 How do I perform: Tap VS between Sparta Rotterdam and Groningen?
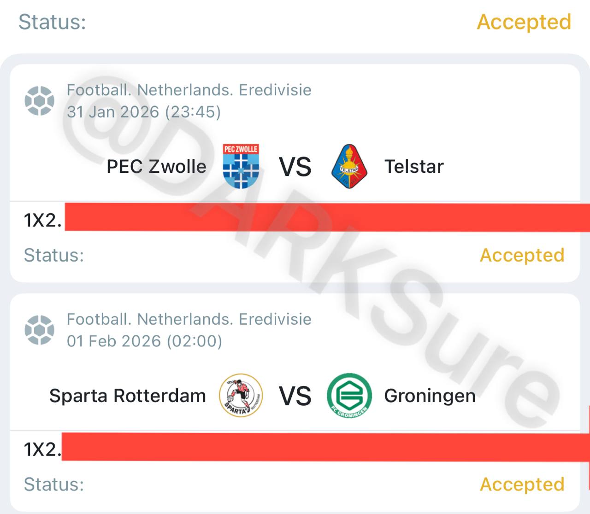(295, 396)
